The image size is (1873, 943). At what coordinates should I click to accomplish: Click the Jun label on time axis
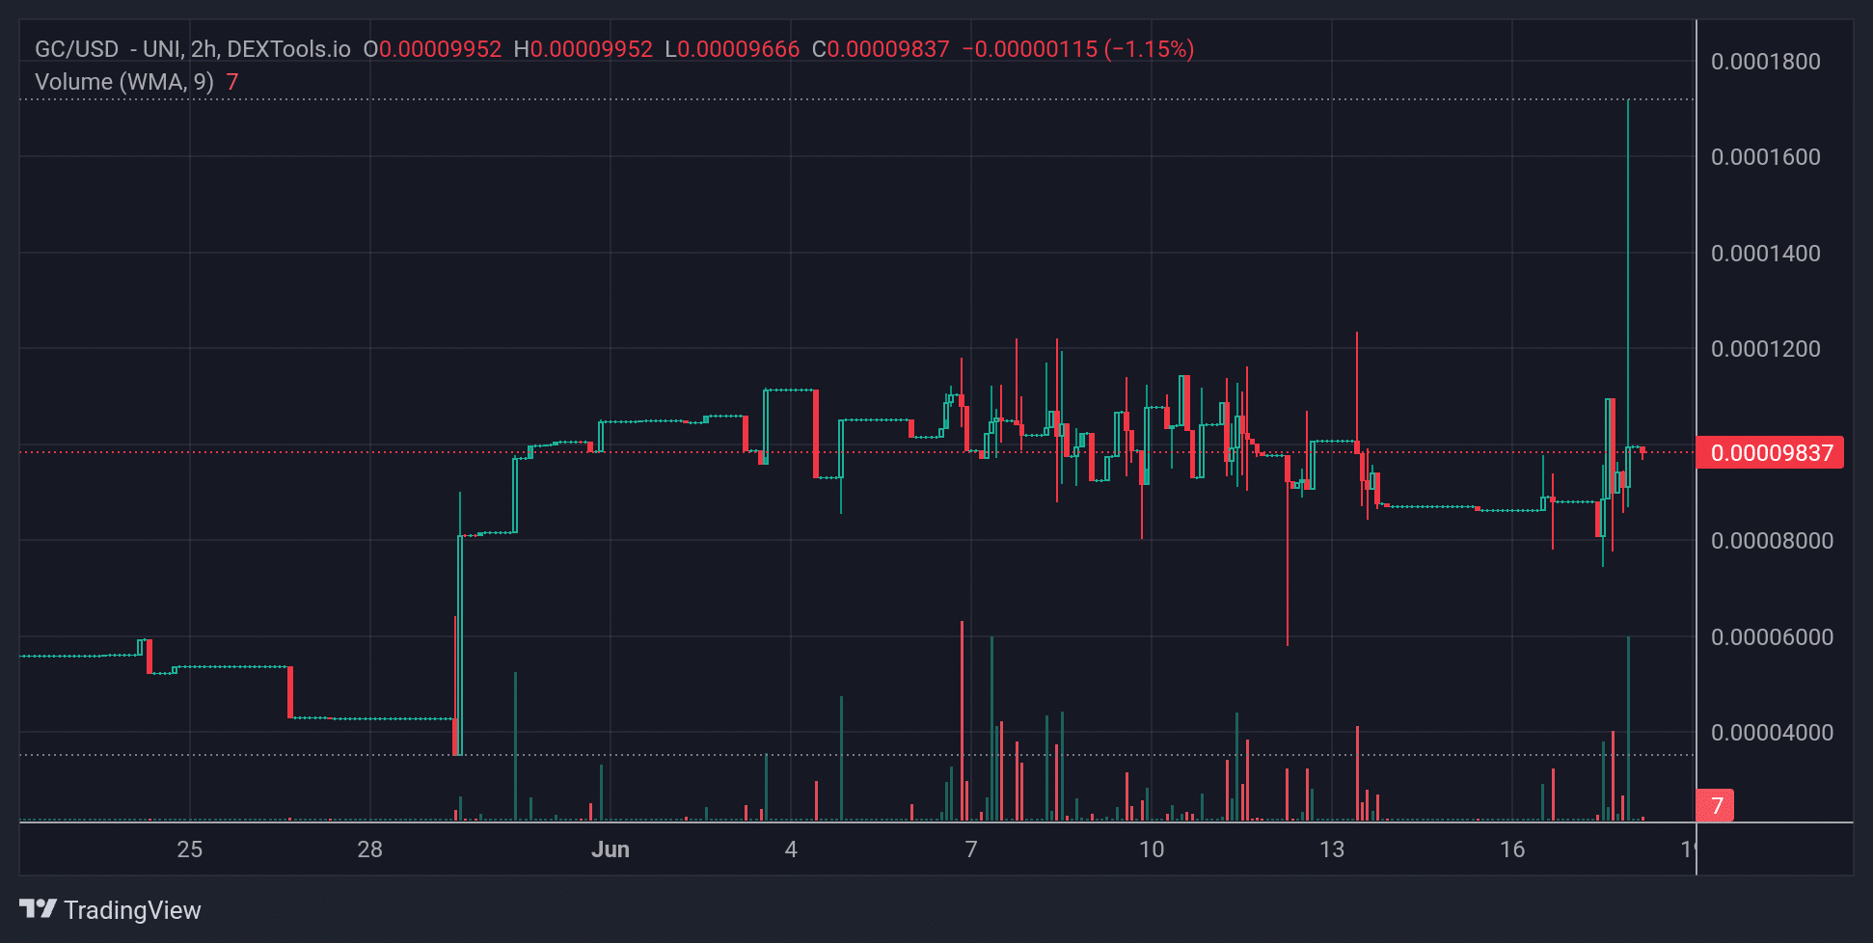[x=611, y=849]
